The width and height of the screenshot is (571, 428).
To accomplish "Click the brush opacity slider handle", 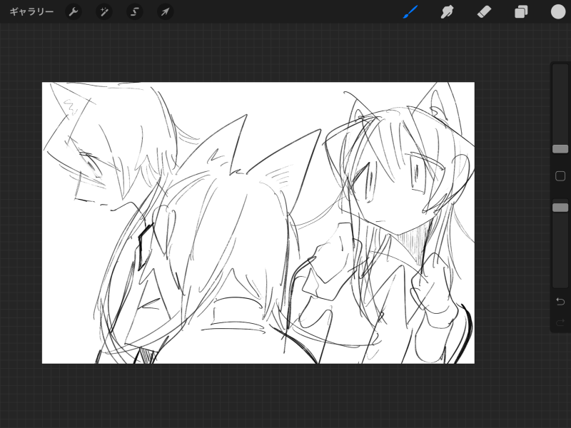I will coord(560,208).
